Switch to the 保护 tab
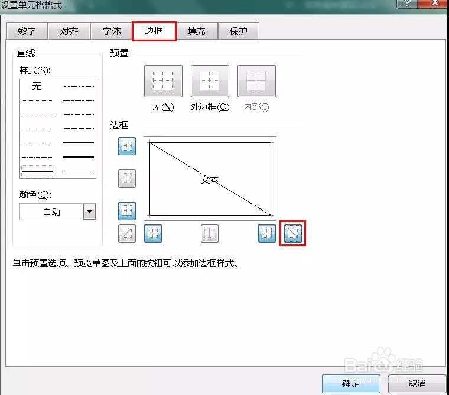This screenshot has height=395, width=449. [239, 31]
